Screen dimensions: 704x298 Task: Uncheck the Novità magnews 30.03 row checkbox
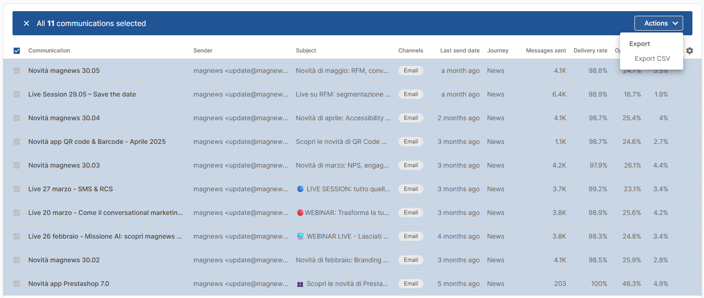coord(17,165)
